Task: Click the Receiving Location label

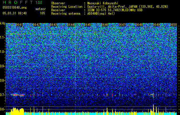Action: point(67,7)
